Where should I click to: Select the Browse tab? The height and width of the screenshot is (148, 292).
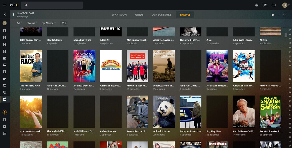point(185,15)
